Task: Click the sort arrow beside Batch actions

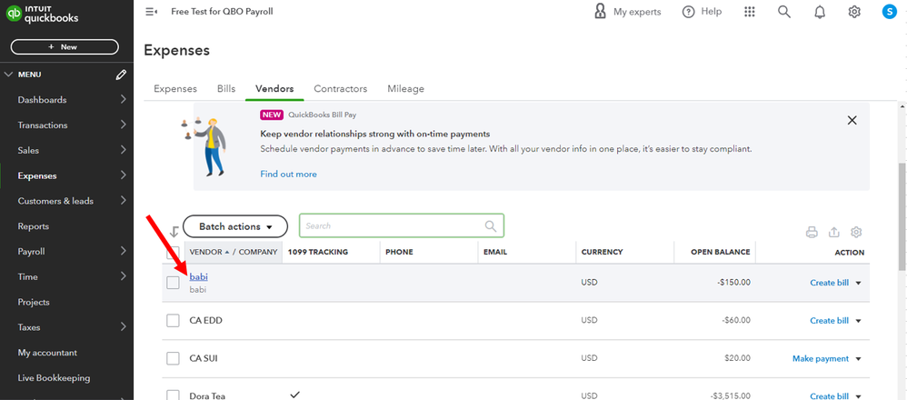Action: [x=174, y=232]
